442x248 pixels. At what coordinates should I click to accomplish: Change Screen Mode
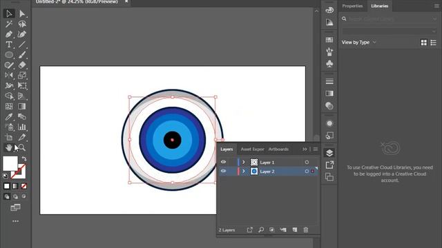[15, 207]
